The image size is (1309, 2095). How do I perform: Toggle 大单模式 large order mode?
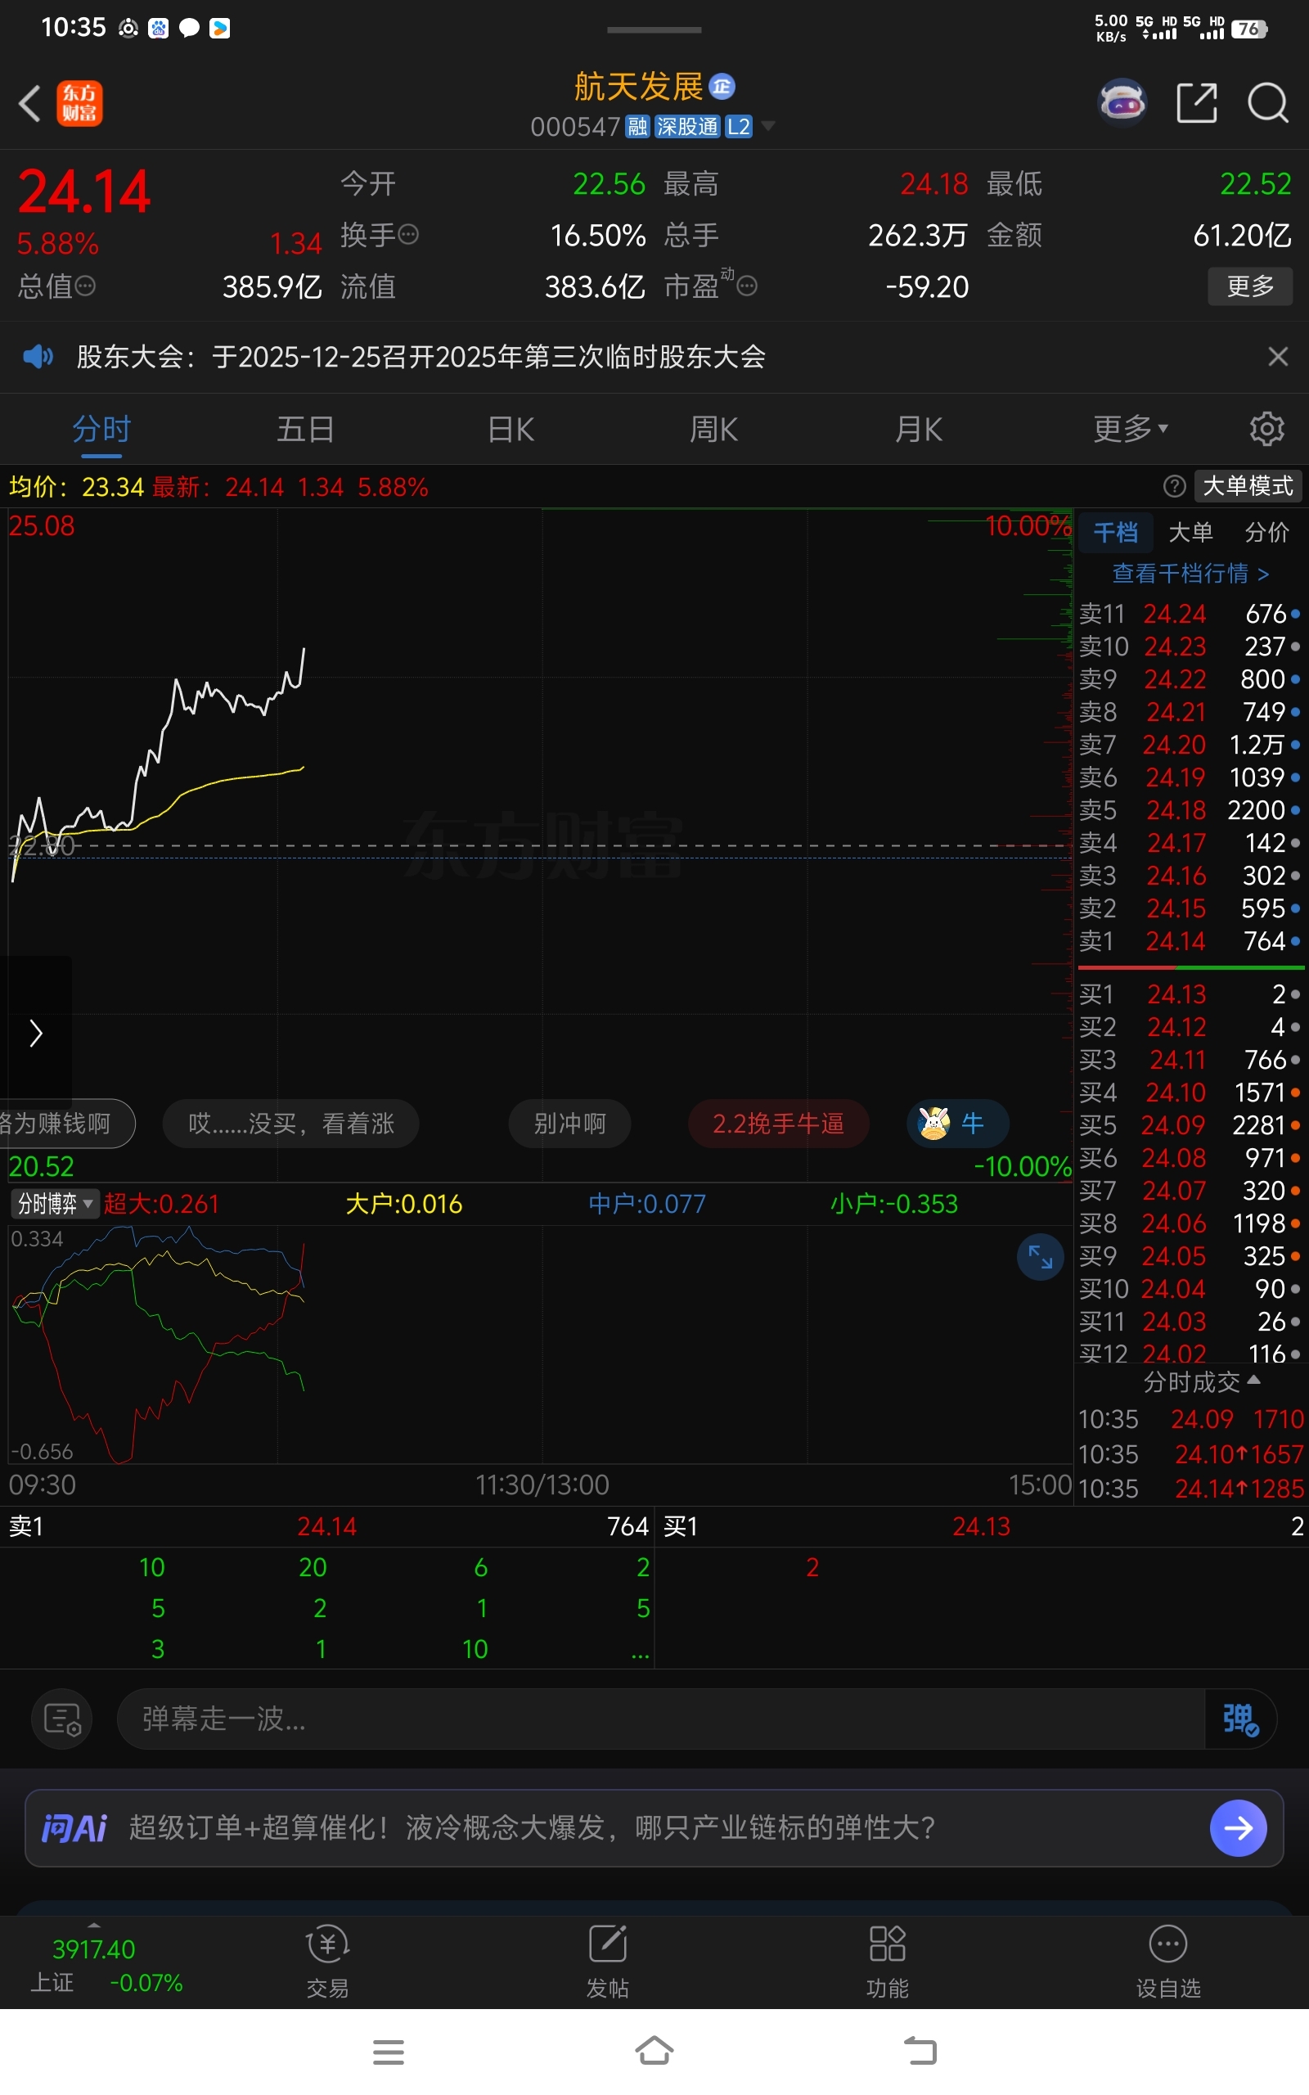coord(1248,487)
